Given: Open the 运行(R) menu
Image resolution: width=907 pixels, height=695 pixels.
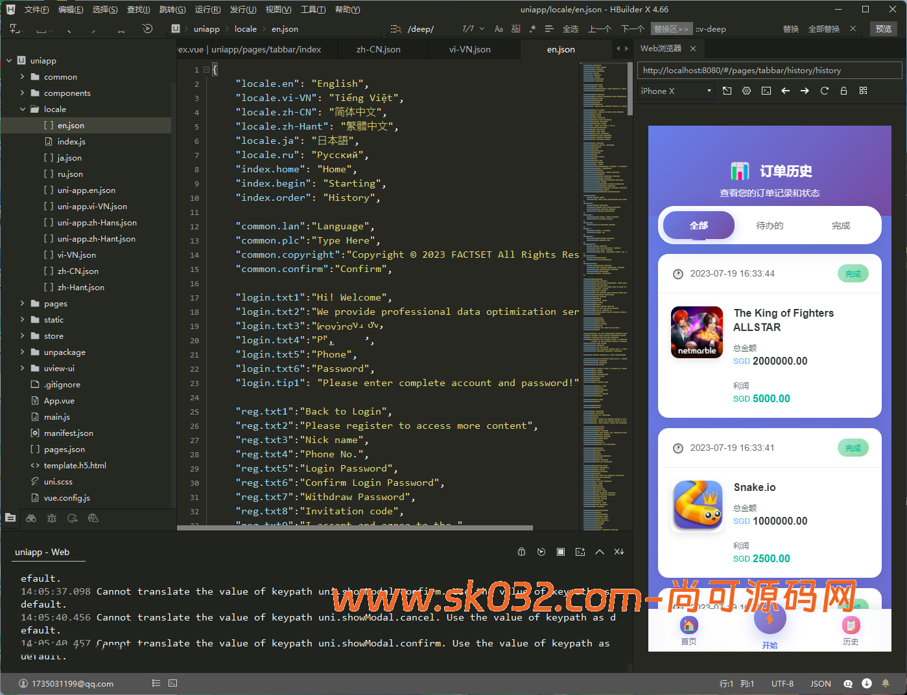Looking at the screenshot, I should pyautogui.click(x=207, y=10).
